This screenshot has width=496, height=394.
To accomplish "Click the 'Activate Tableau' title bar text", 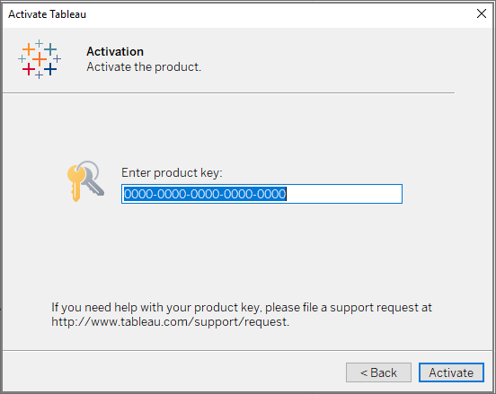I will click(x=47, y=14).
